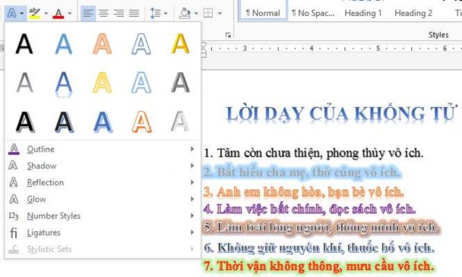Click line 4 Làm việc bất chính
The image size is (462, 277).
point(309,209)
